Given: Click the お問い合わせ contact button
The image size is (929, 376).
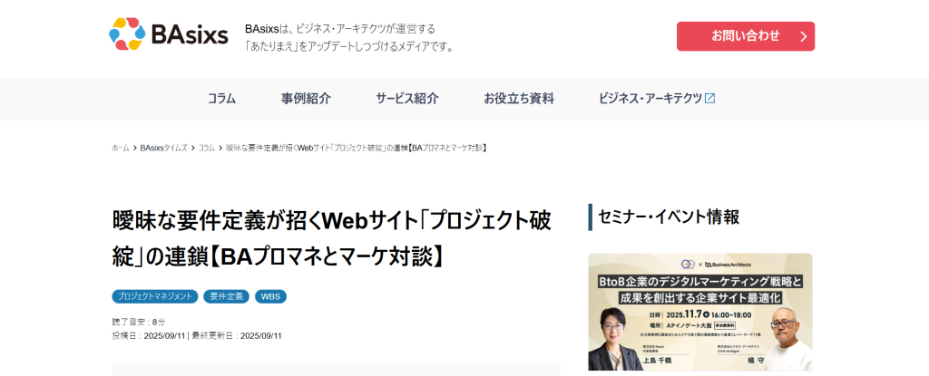Looking at the screenshot, I should (x=746, y=36).
